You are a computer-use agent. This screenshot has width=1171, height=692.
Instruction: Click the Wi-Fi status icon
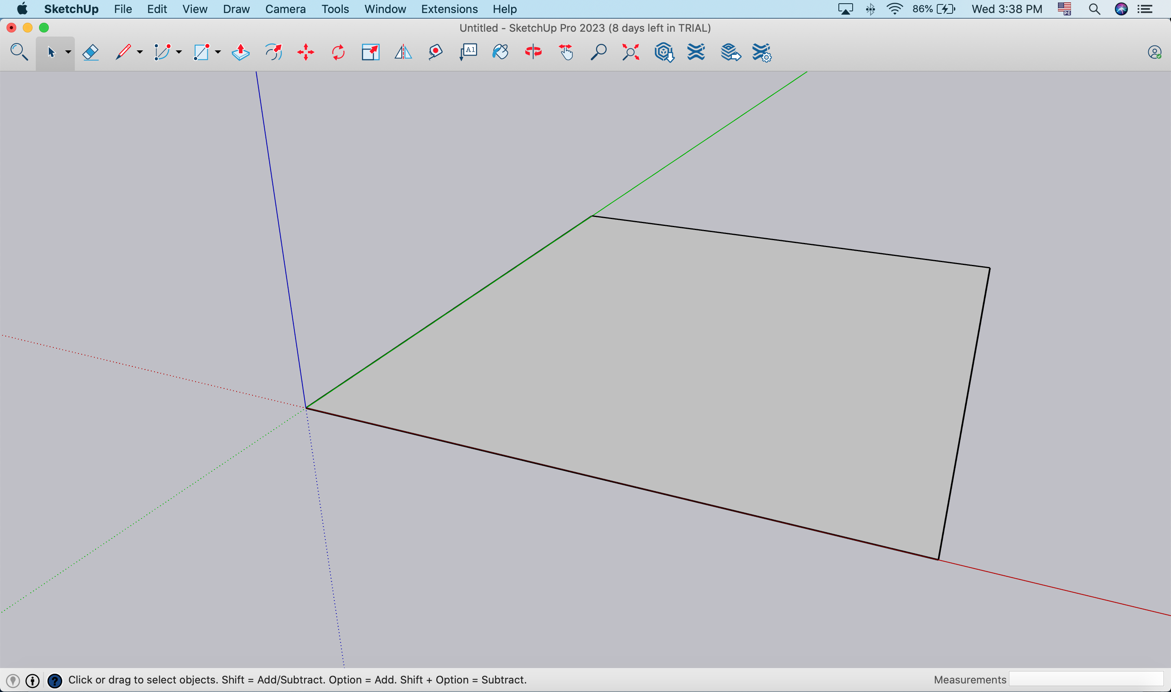click(895, 9)
